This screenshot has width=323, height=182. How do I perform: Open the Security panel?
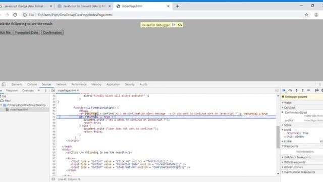130,84
